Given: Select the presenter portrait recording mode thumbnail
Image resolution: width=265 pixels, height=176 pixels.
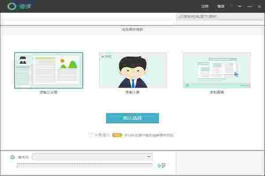Looking at the screenshot, I should pos(133,70).
